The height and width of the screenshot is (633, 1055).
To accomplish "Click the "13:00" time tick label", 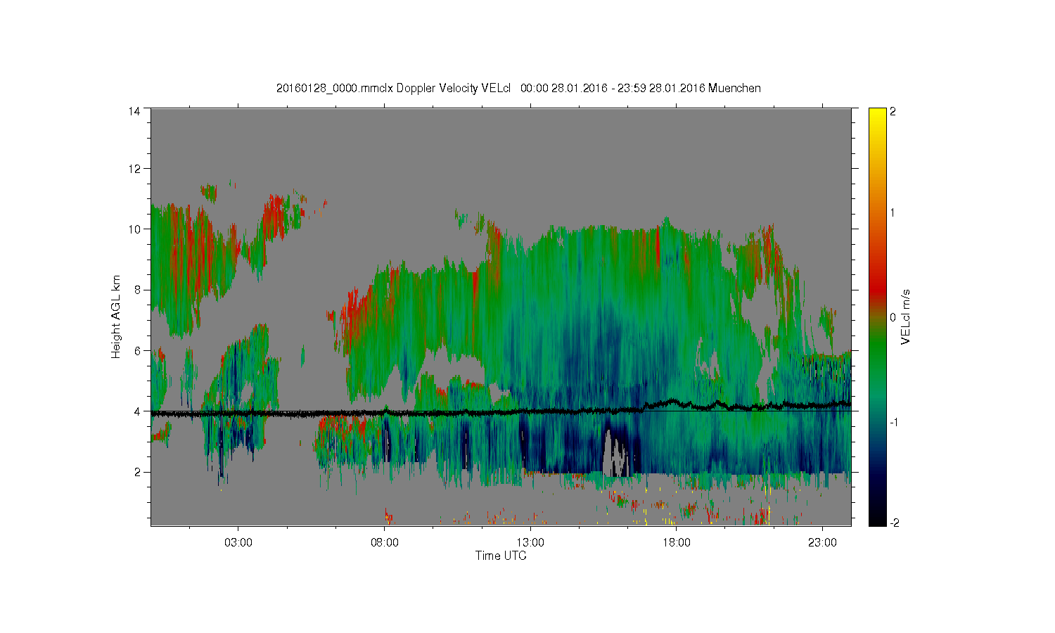I will click(530, 543).
